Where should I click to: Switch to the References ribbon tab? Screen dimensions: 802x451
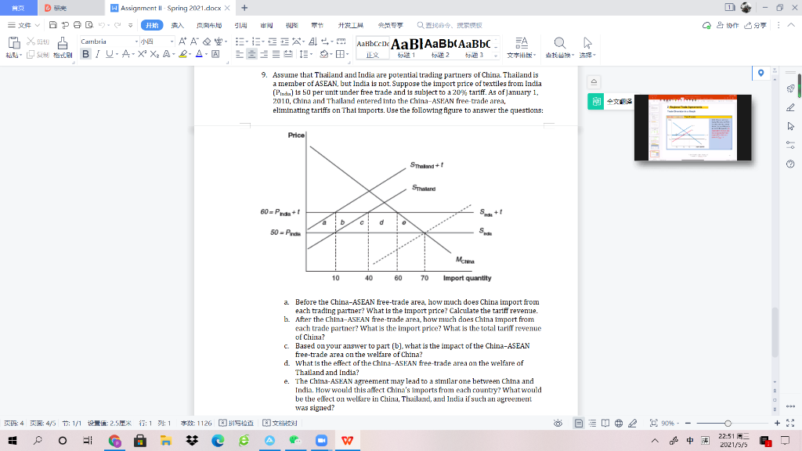click(241, 25)
